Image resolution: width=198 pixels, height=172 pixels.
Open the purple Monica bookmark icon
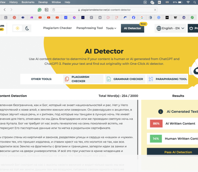32,17
